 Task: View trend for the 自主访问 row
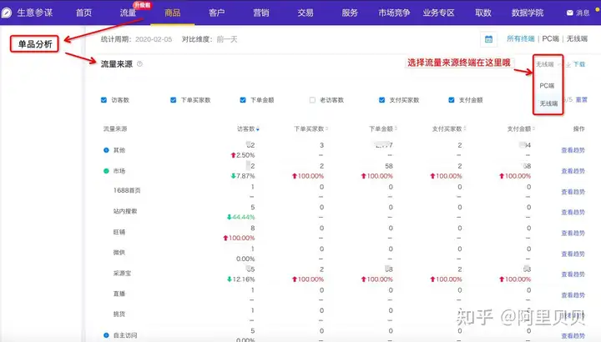(x=573, y=336)
